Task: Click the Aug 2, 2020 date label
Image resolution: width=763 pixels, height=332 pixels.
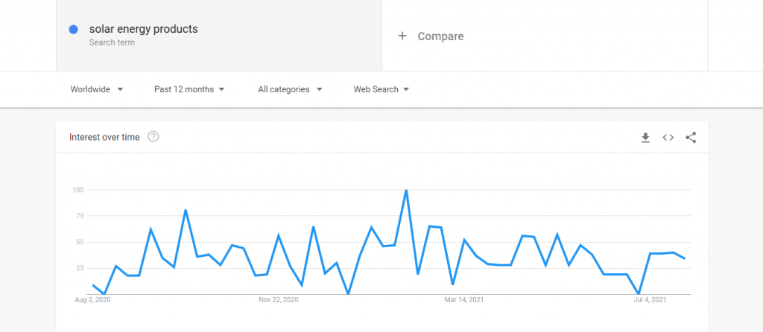Action: coord(93,300)
